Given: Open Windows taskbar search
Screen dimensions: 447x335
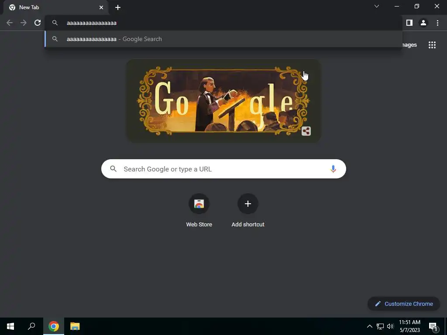Looking at the screenshot, I should (31, 326).
